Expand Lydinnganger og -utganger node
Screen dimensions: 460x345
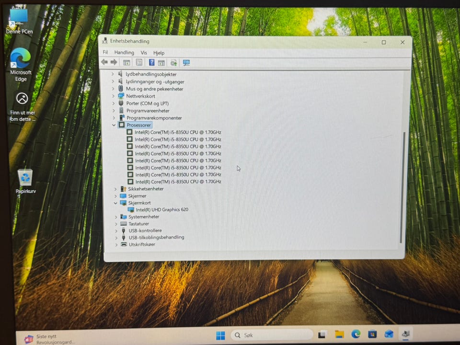click(x=113, y=81)
